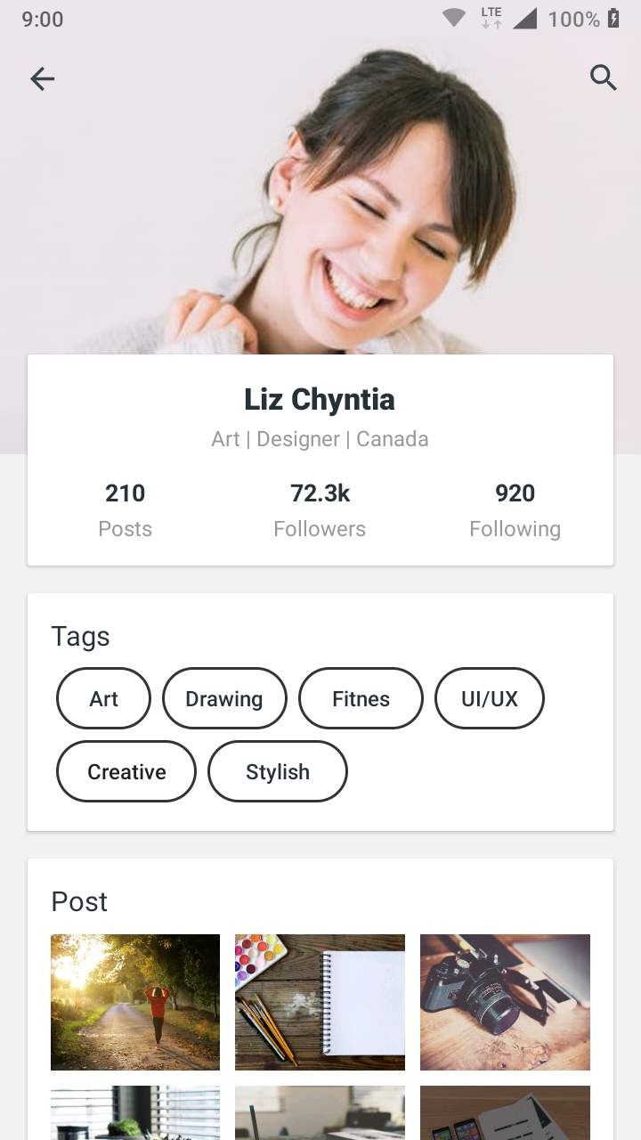Select the Art tag chip
Screen dimensions: 641x1140
(103, 699)
